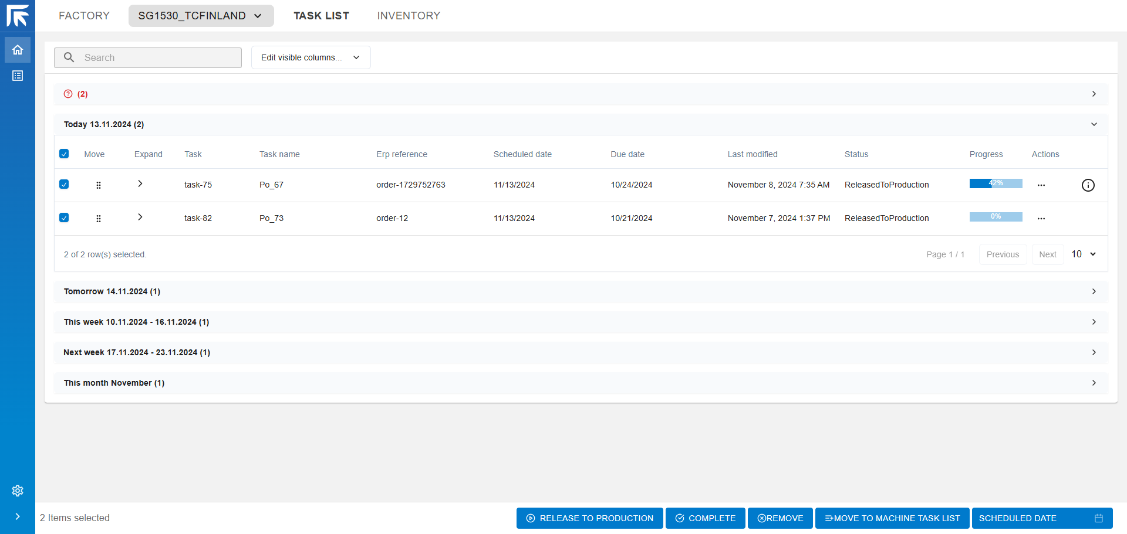Uncheck the select-all header checkbox
Image resolution: width=1127 pixels, height=534 pixels.
[64, 154]
